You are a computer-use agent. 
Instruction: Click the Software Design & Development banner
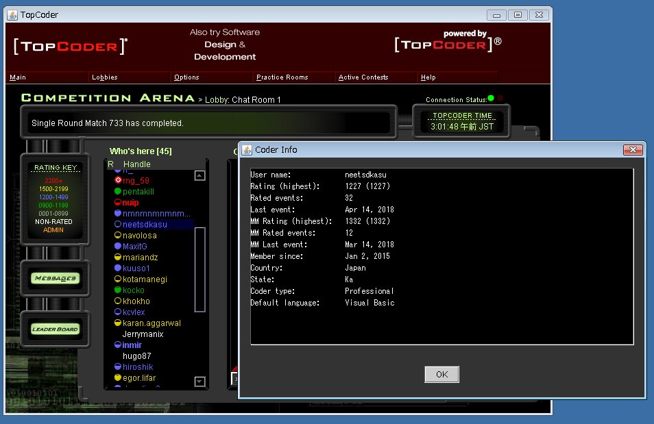pyautogui.click(x=225, y=45)
